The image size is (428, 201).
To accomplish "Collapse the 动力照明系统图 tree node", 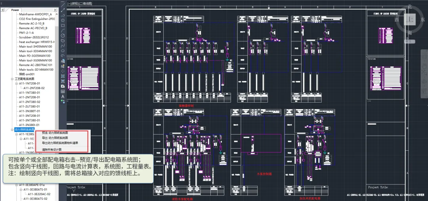I will click(12, 129).
